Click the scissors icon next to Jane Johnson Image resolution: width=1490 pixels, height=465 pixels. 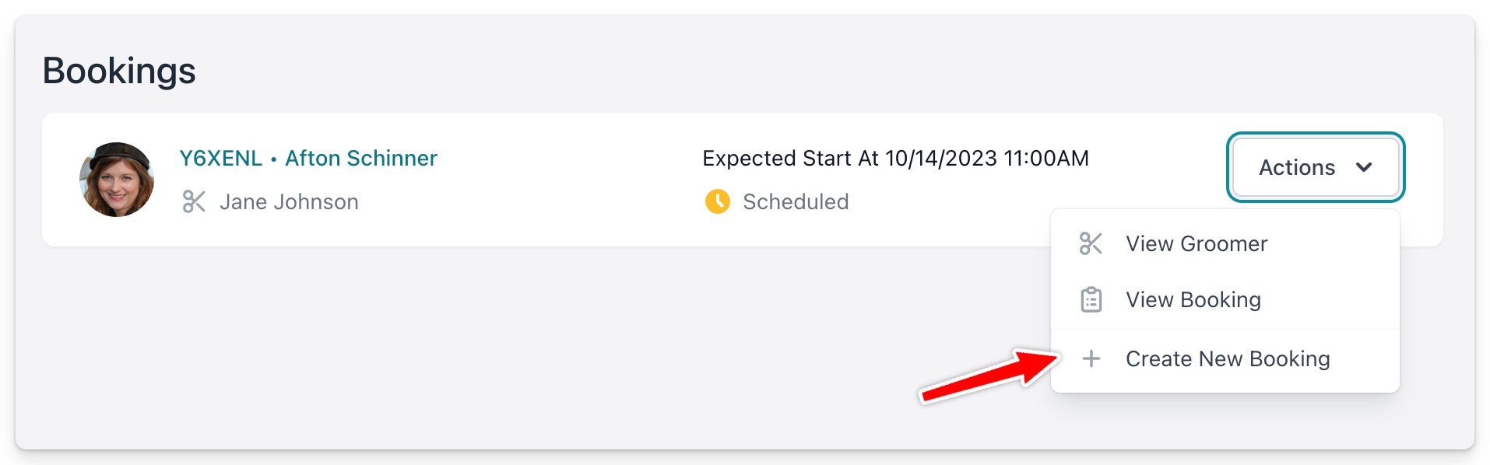(195, 201)
